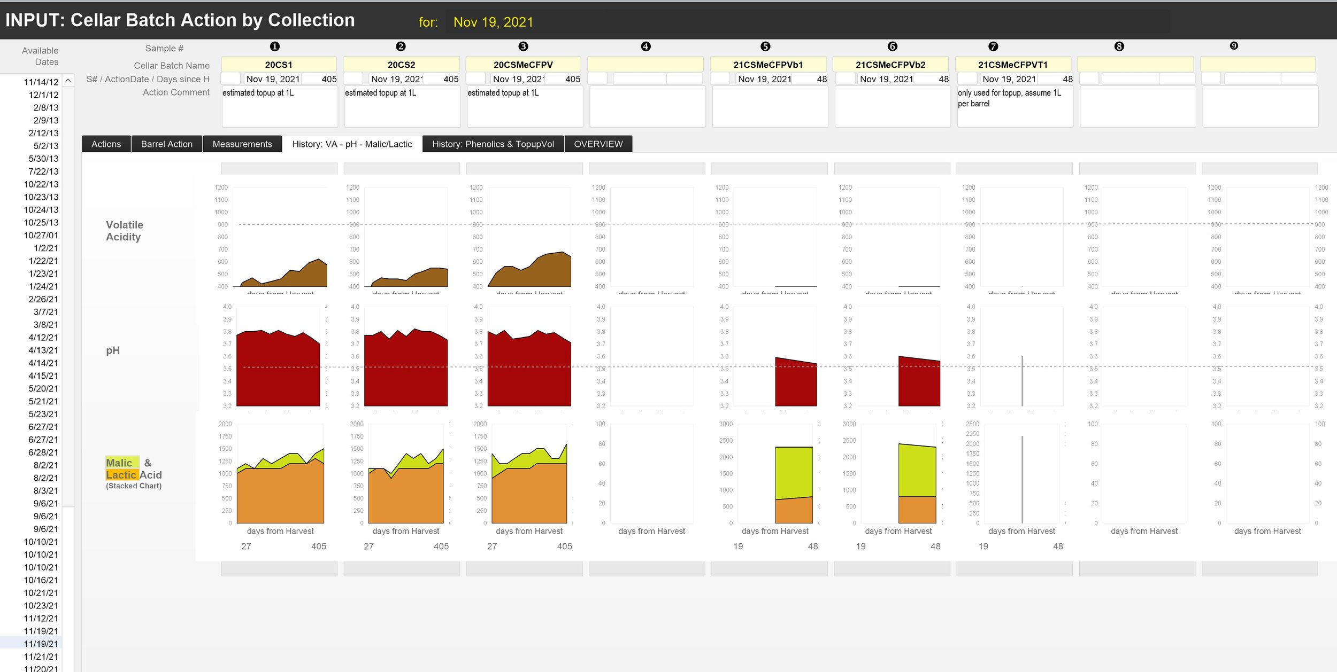Select date 11/12/21 in Available Dates
The width and height of the screenshot is (1337, 672).
point(41,618)
